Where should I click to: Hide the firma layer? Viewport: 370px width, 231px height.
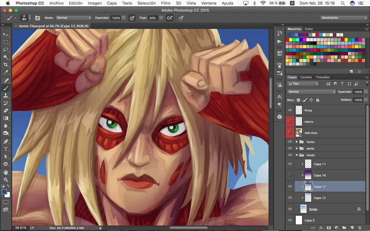coord(290,110)
